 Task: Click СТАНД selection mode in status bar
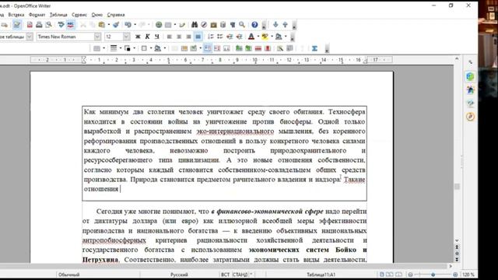coord(240,275)
